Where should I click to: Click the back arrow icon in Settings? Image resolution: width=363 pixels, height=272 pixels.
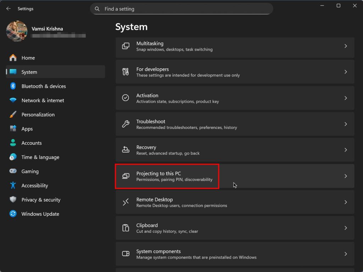tap(9, 8)
